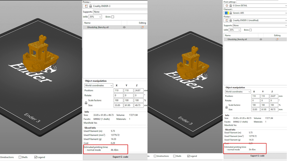Expand the World coordinates dropdown in right panel
The height and width of the screenshot is (161, 287).
click(x=238, y=92)
